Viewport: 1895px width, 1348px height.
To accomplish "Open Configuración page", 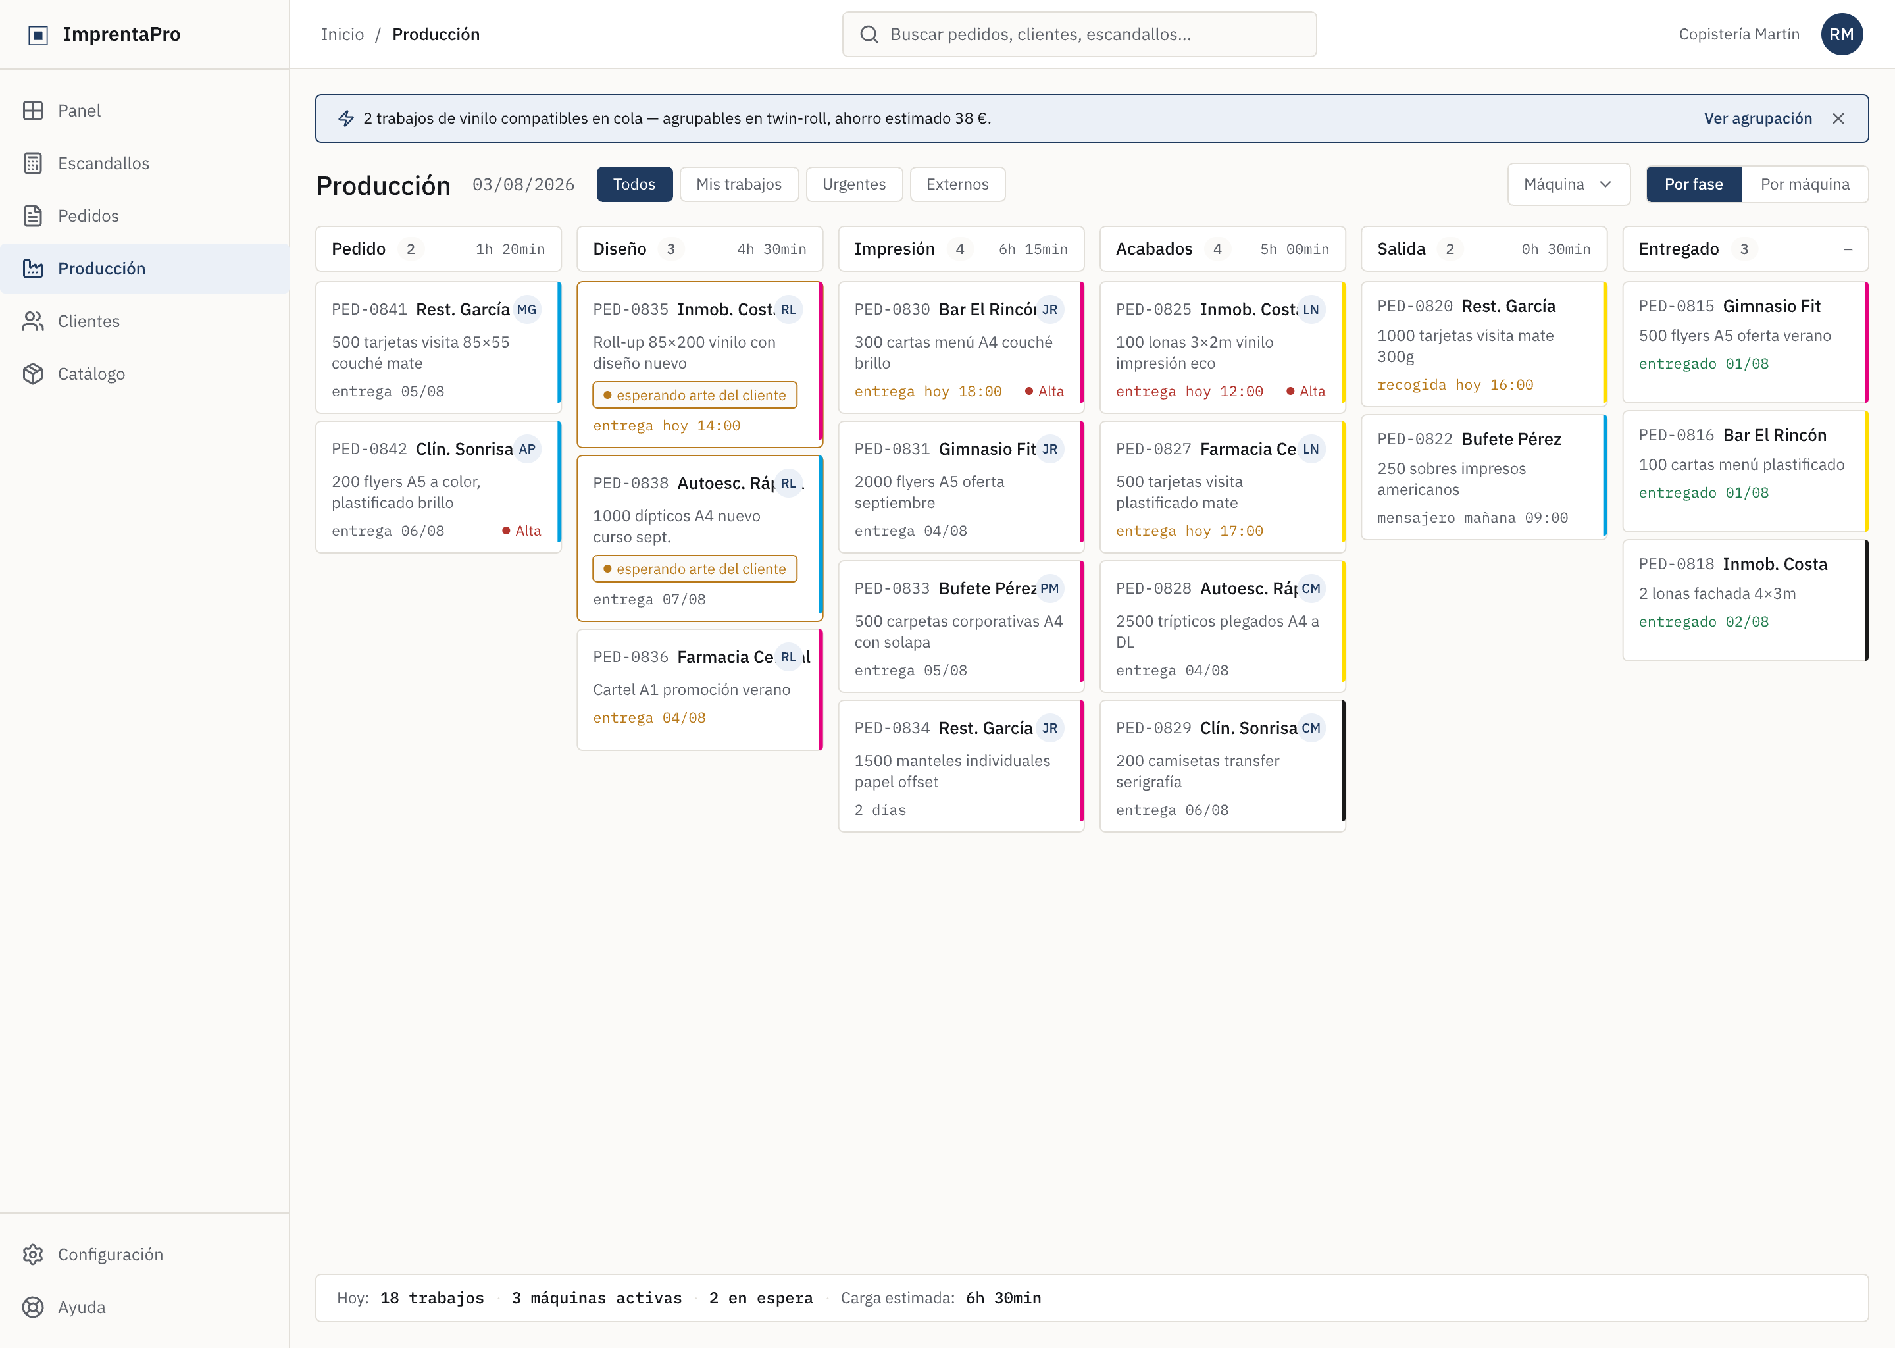I will pyautogui.click(x=144, y=1254).
